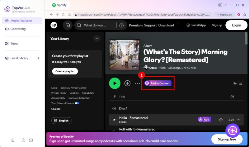The height and width of the screenshot is (147, 249).
Task: Click Add button on Hello - Remastered
Action: (x=204, y=120)
